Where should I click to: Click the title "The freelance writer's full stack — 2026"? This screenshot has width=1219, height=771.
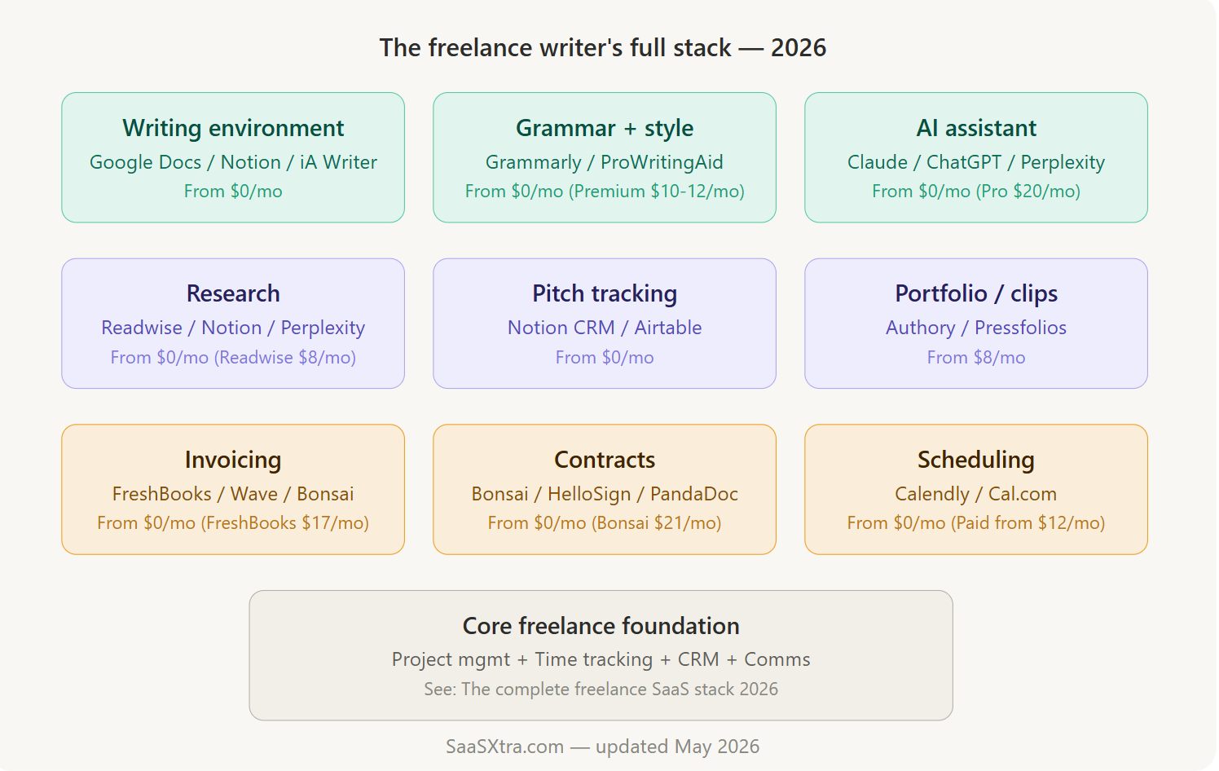603,48
